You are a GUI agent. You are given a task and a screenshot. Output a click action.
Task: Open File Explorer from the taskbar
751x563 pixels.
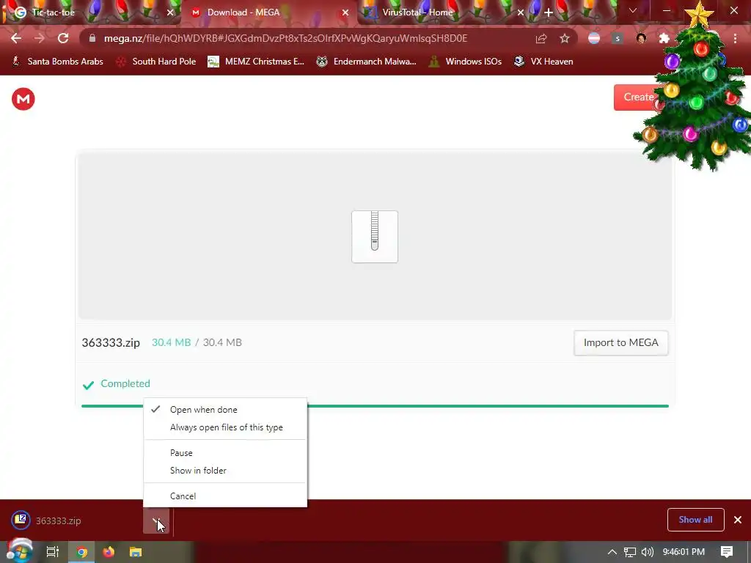tap(136, 552)
